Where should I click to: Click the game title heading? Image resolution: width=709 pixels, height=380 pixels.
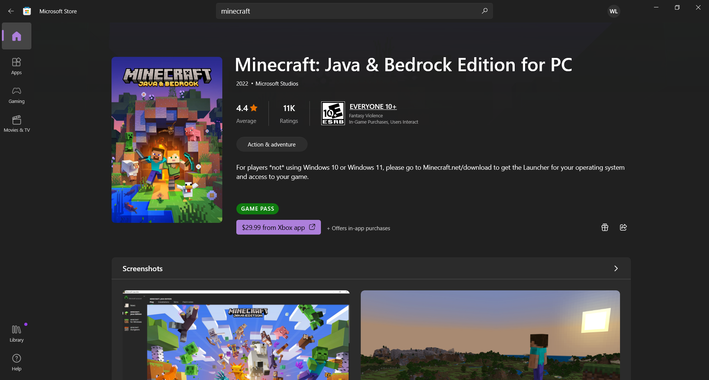pos(404,65)
